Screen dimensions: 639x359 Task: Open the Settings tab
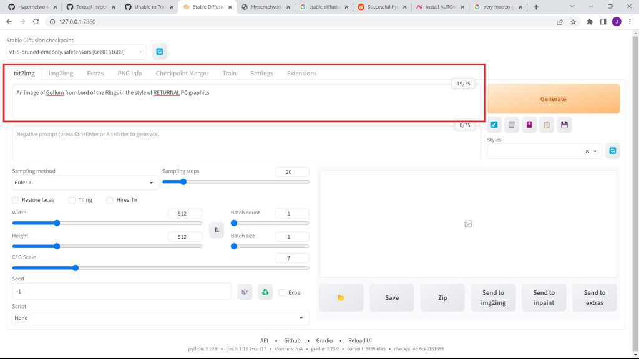point(261,74)
